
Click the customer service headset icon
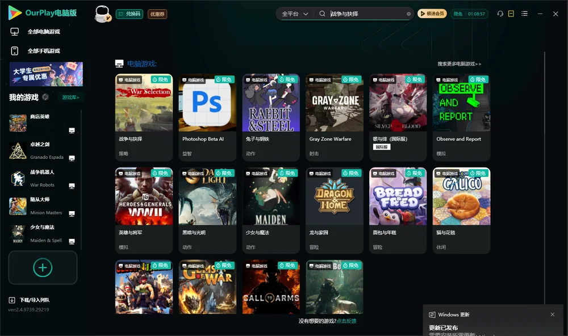(500, 14)
